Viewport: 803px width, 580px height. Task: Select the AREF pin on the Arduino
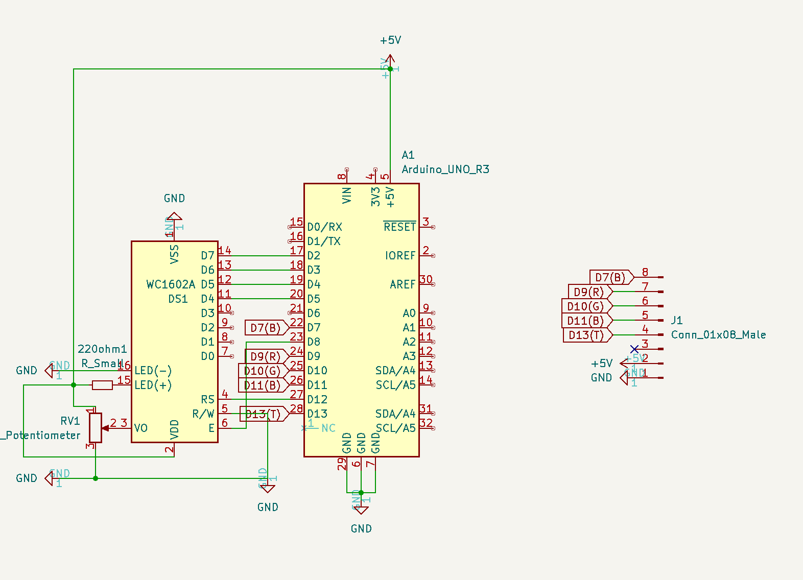pyautogui.click(x=403, y=284)
